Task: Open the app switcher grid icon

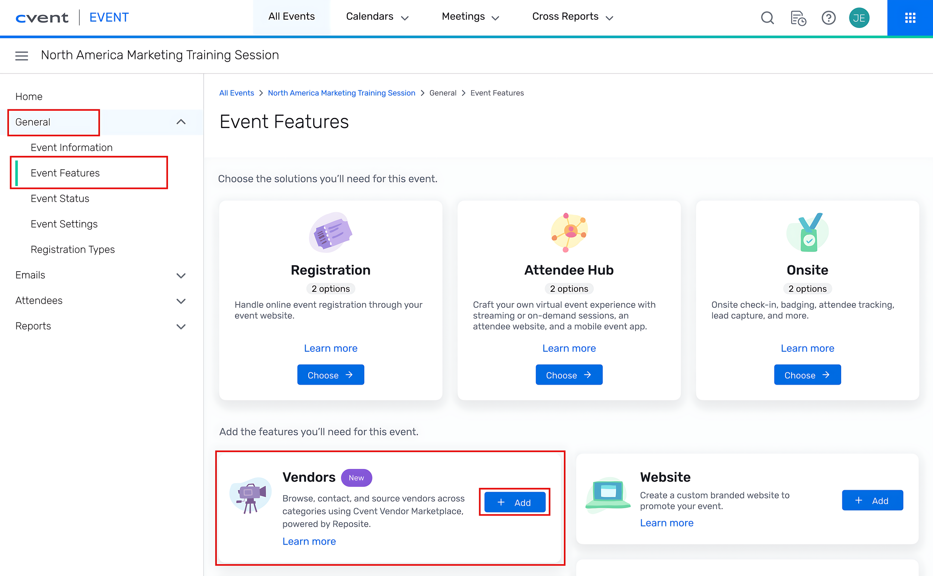Action: click(910, 18)
